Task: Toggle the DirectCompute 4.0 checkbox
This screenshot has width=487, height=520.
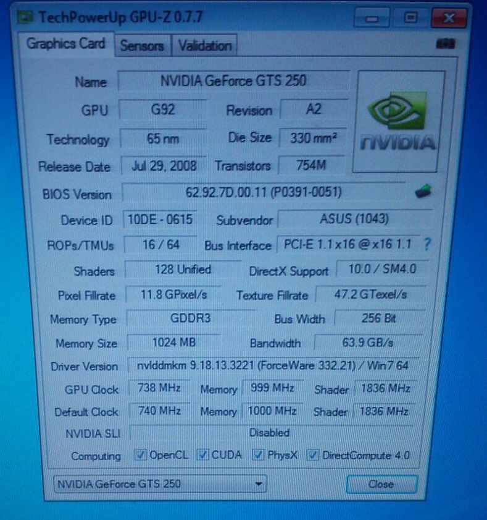Action: pyautogui.click(x=312, y=454)
